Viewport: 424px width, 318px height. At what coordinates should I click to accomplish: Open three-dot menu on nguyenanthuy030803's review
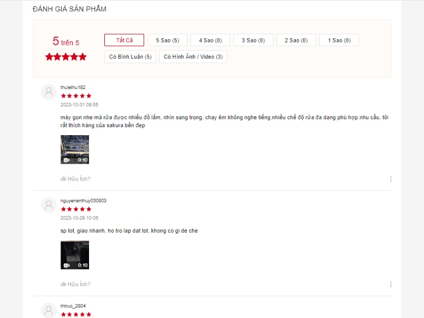[391, 284]
